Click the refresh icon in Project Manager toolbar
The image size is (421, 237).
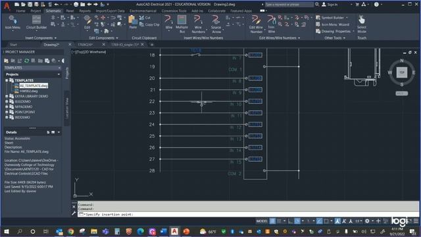tap(26, 61)
